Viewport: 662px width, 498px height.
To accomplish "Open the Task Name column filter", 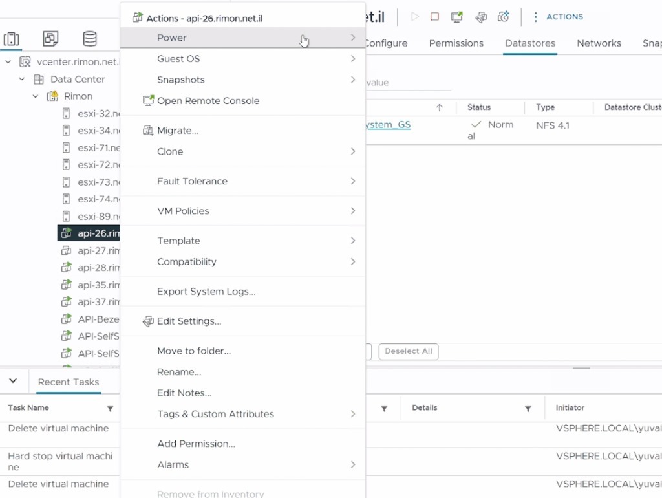I will tap(110, 409).
